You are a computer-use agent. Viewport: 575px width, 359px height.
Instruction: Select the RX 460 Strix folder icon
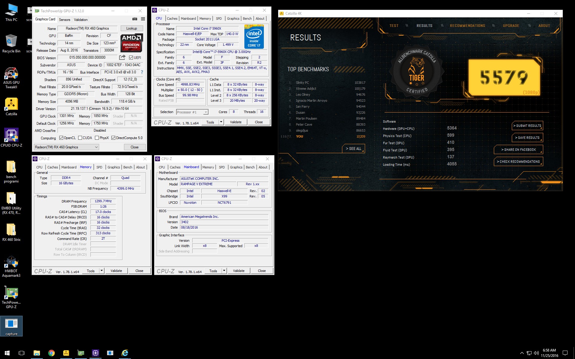(x=11, y=232)
